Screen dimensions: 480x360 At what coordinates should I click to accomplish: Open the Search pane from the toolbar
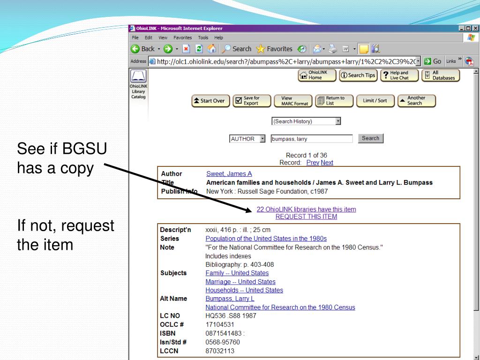coord(236,49)
